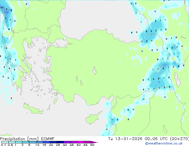Viewport: 189px width, 146px height.
Task: Click the '25' legend scale label
Action: [x=58, y=145]
